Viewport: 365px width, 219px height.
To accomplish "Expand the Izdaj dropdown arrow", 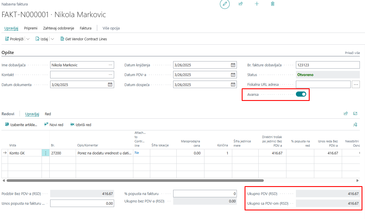I will pyautogui.click(x=52, y=39).
